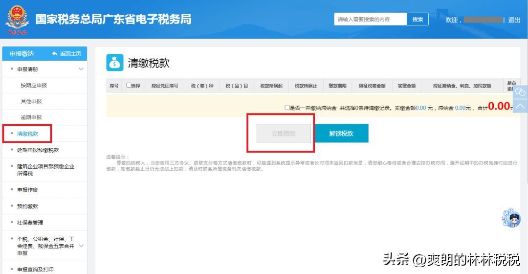This screenshot has width=528, height=274.
Task: Click the 退出 logout link
Action: (x=514, y=20)
